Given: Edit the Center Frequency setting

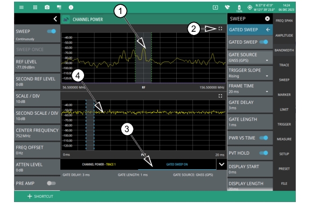Looking at the screenshot, I should pyautogui.click(x=37, y=133).
